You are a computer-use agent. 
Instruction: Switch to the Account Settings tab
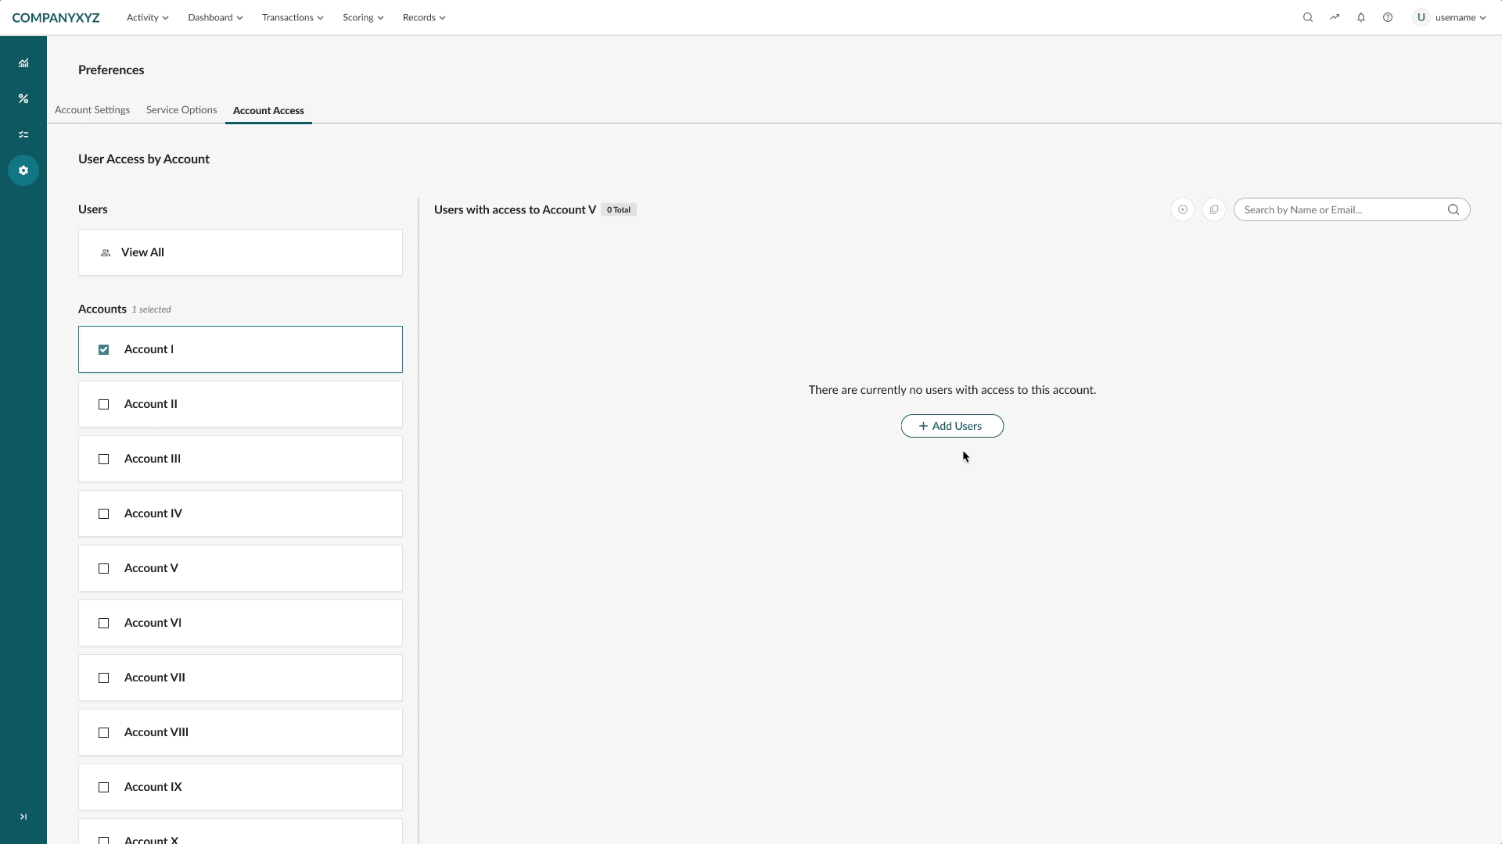(x=92, y=109)
